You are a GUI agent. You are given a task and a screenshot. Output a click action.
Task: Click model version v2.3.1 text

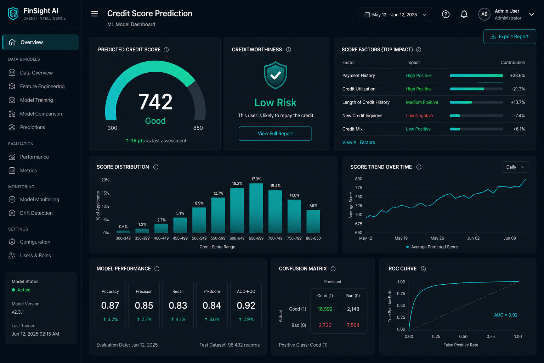coord(18,312)
